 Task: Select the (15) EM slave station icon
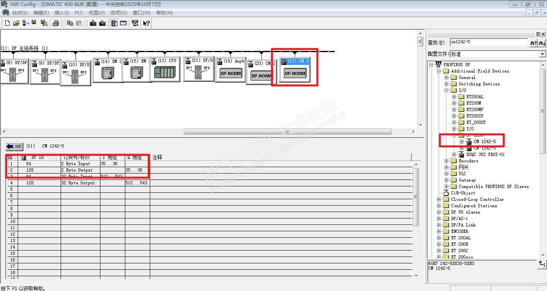(x=137, y=70)
